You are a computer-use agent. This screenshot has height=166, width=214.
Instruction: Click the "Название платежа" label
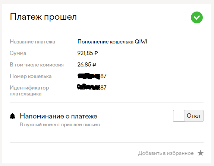32,42
